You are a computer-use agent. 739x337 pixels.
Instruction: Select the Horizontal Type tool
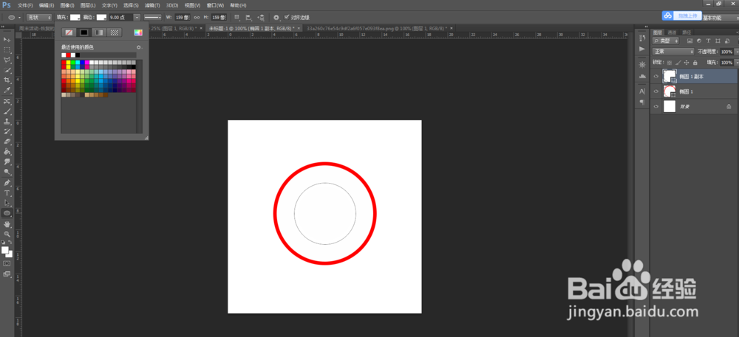[7, 192]
